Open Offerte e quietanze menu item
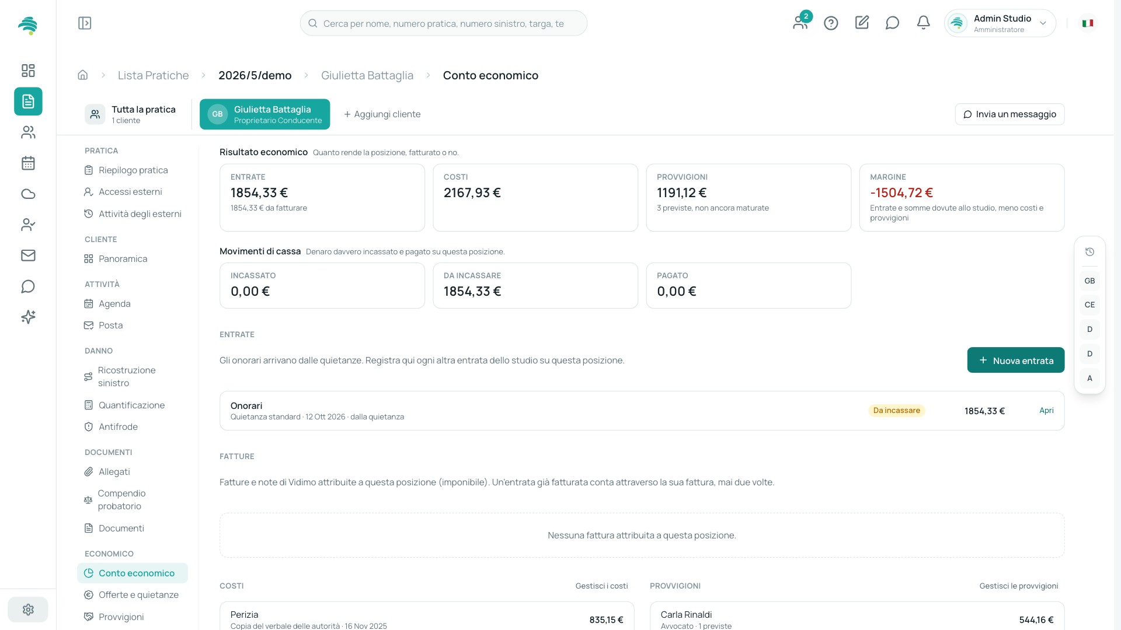 [x=131, y=595]
